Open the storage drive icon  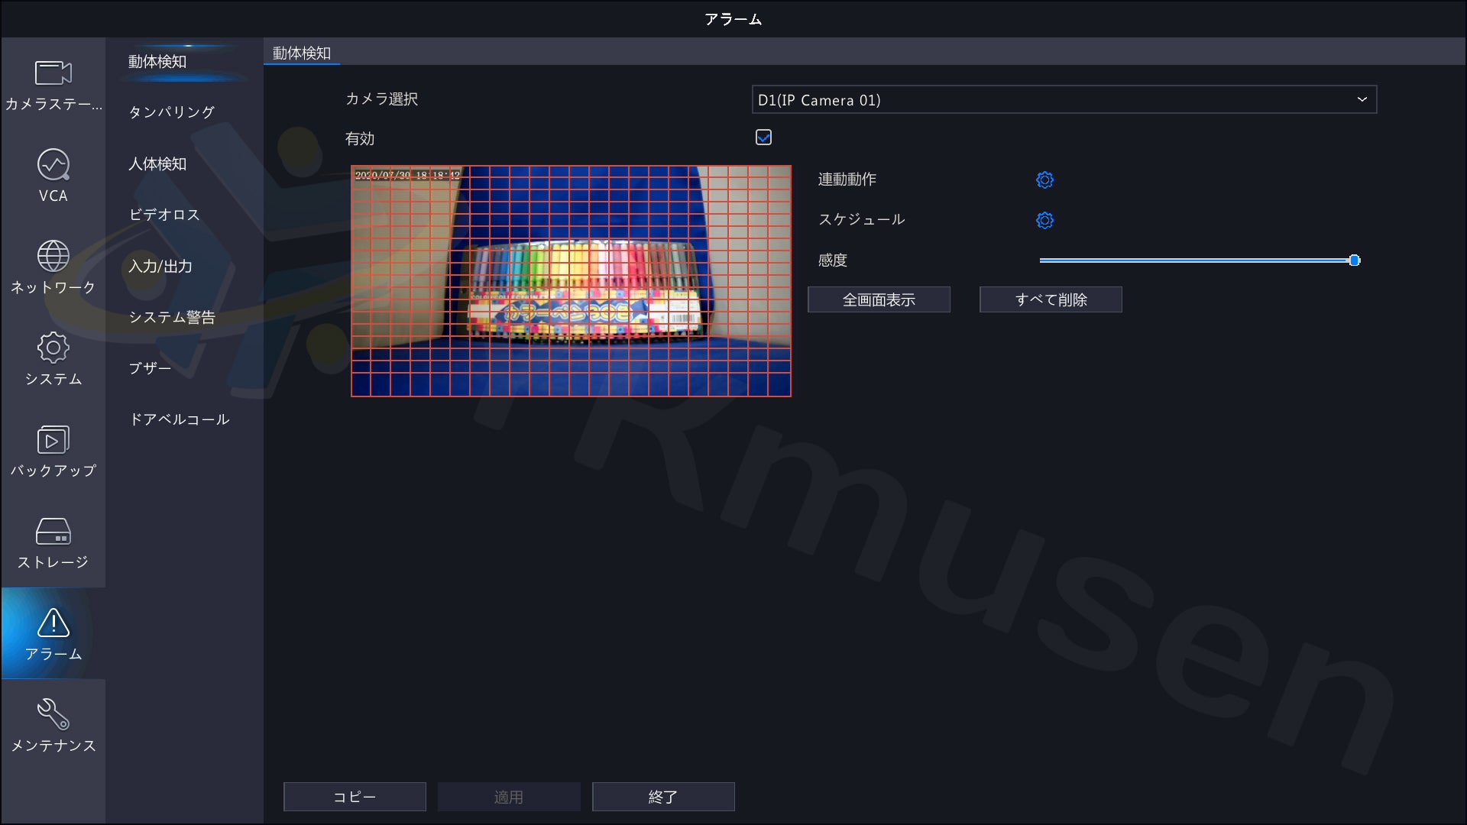pos(53,532)
